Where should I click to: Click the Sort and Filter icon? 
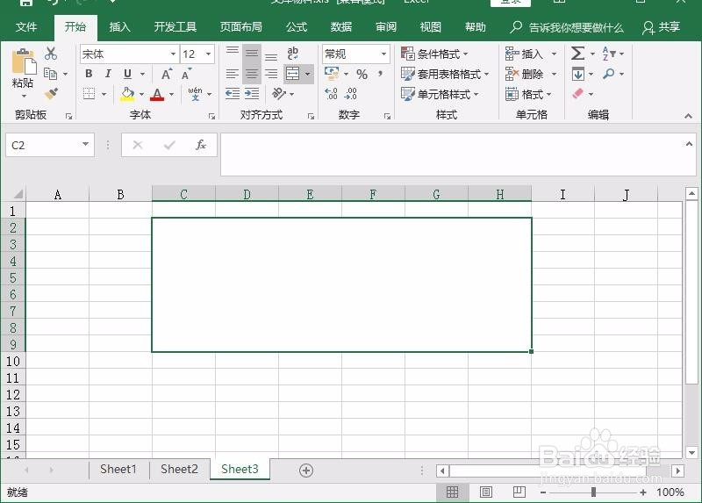(608, 54)
